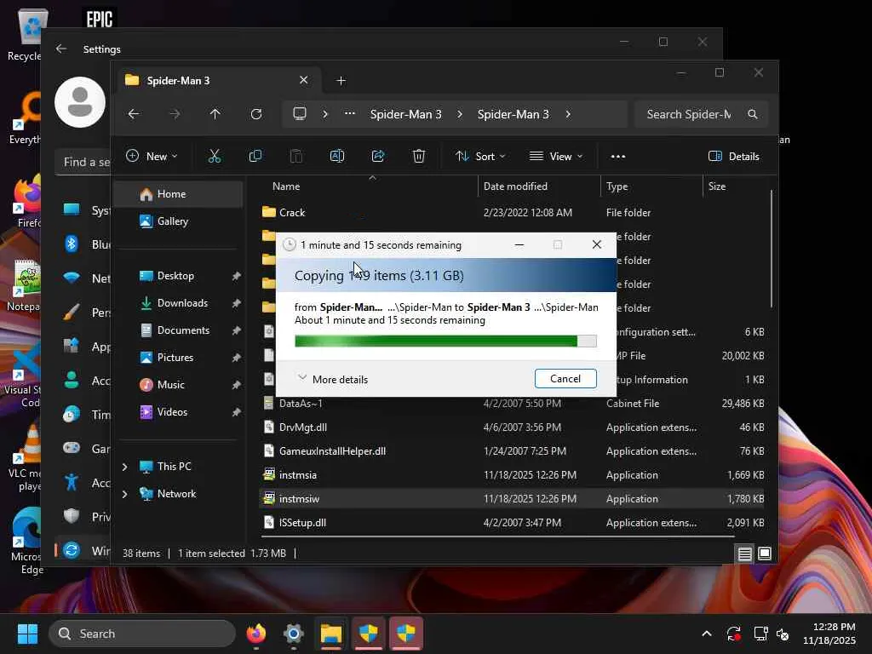Expand chevron after the PC icon in address bar
The width and height of the screenshot is (872, 654).
325,114
